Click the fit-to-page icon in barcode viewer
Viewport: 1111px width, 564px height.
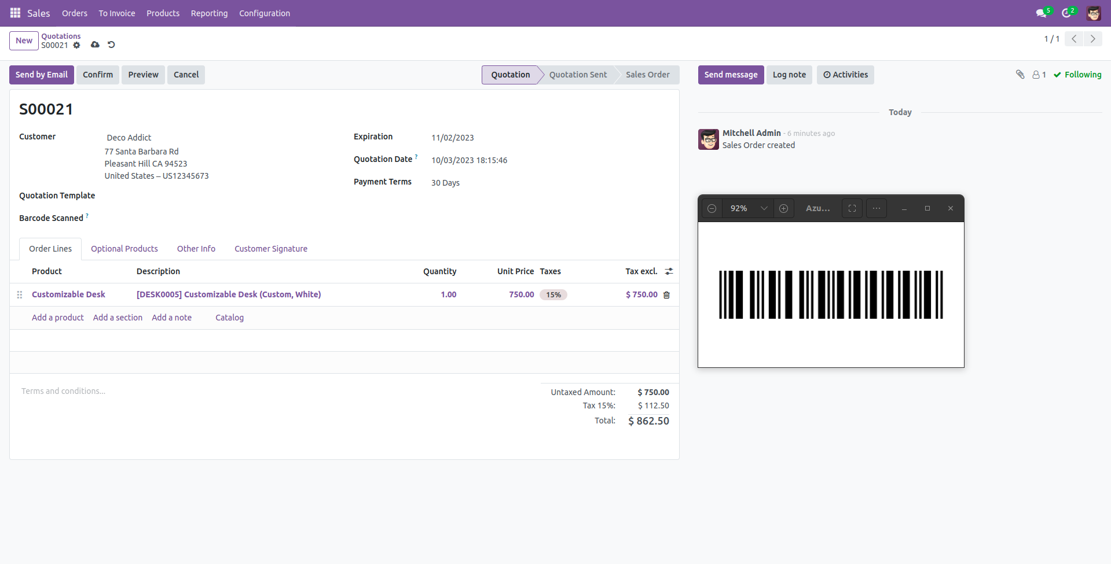[x=852, y=208]
